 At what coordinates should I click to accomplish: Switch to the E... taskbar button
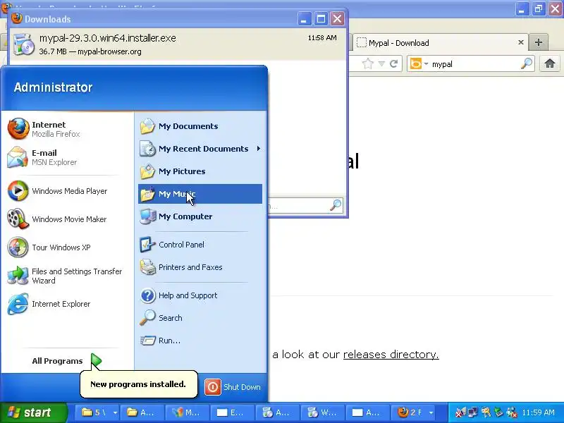tap(233, 412)
